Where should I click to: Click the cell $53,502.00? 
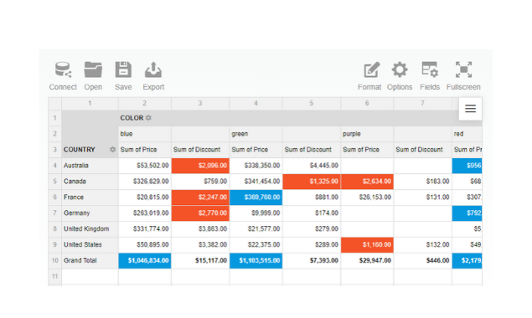pyautogui.click(x=145, y=166)
